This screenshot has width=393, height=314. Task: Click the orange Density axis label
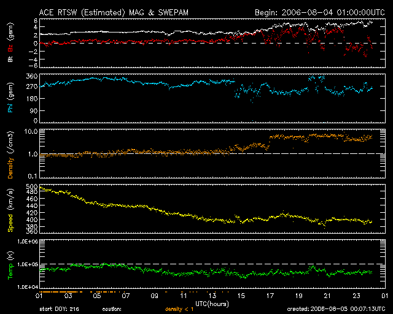point(10,155)
